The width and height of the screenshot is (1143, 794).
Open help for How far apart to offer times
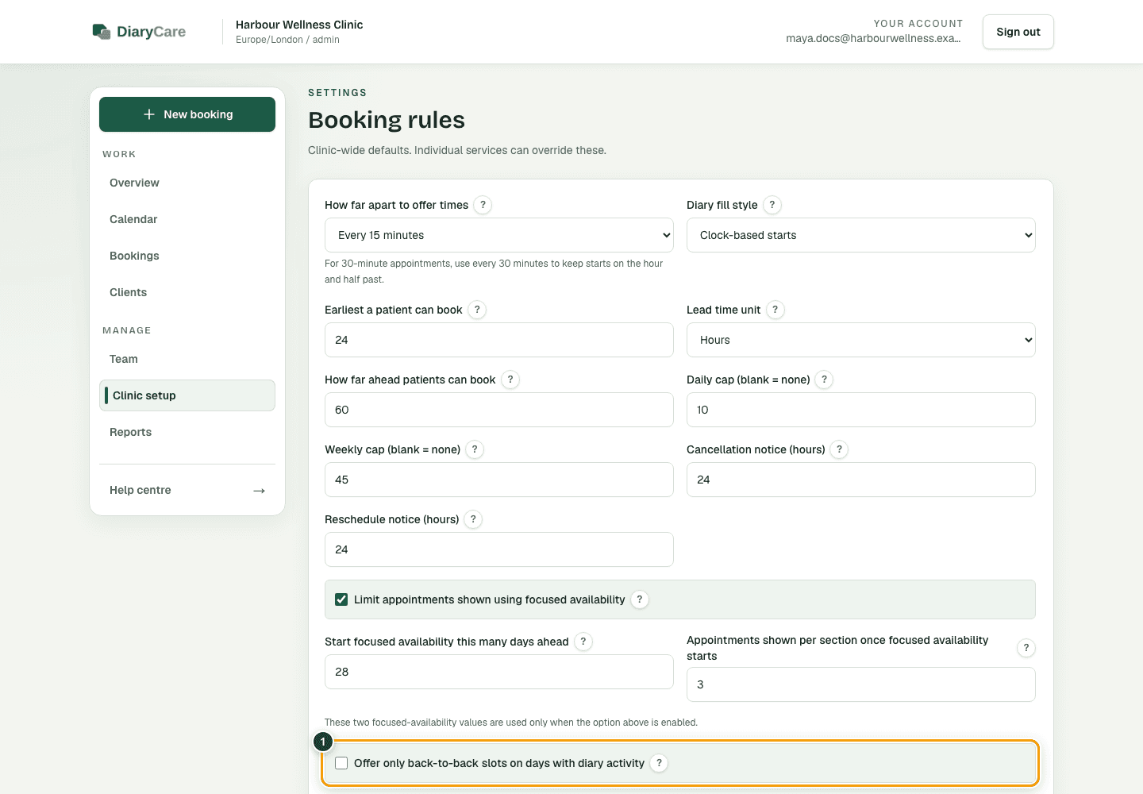483,205
